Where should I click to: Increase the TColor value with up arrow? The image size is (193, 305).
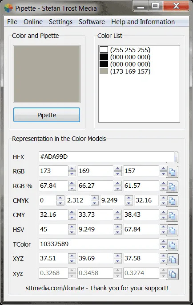point(164,242)
